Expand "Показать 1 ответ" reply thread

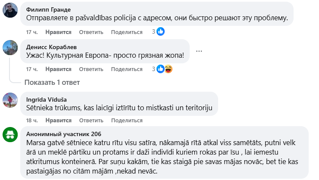coord(52,82)
